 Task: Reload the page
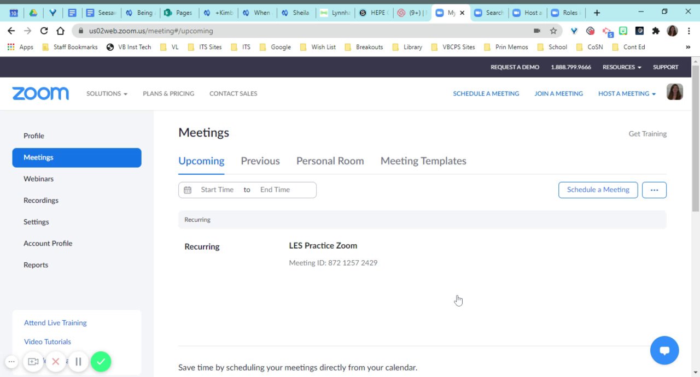click(44, 31)
